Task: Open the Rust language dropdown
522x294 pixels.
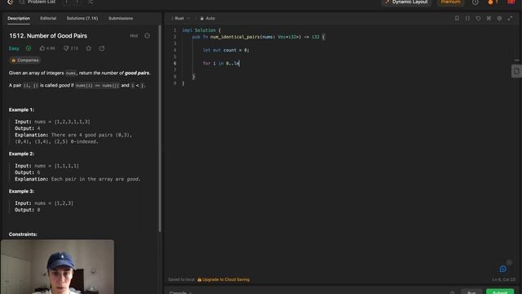Action: (x=181, y=18)
